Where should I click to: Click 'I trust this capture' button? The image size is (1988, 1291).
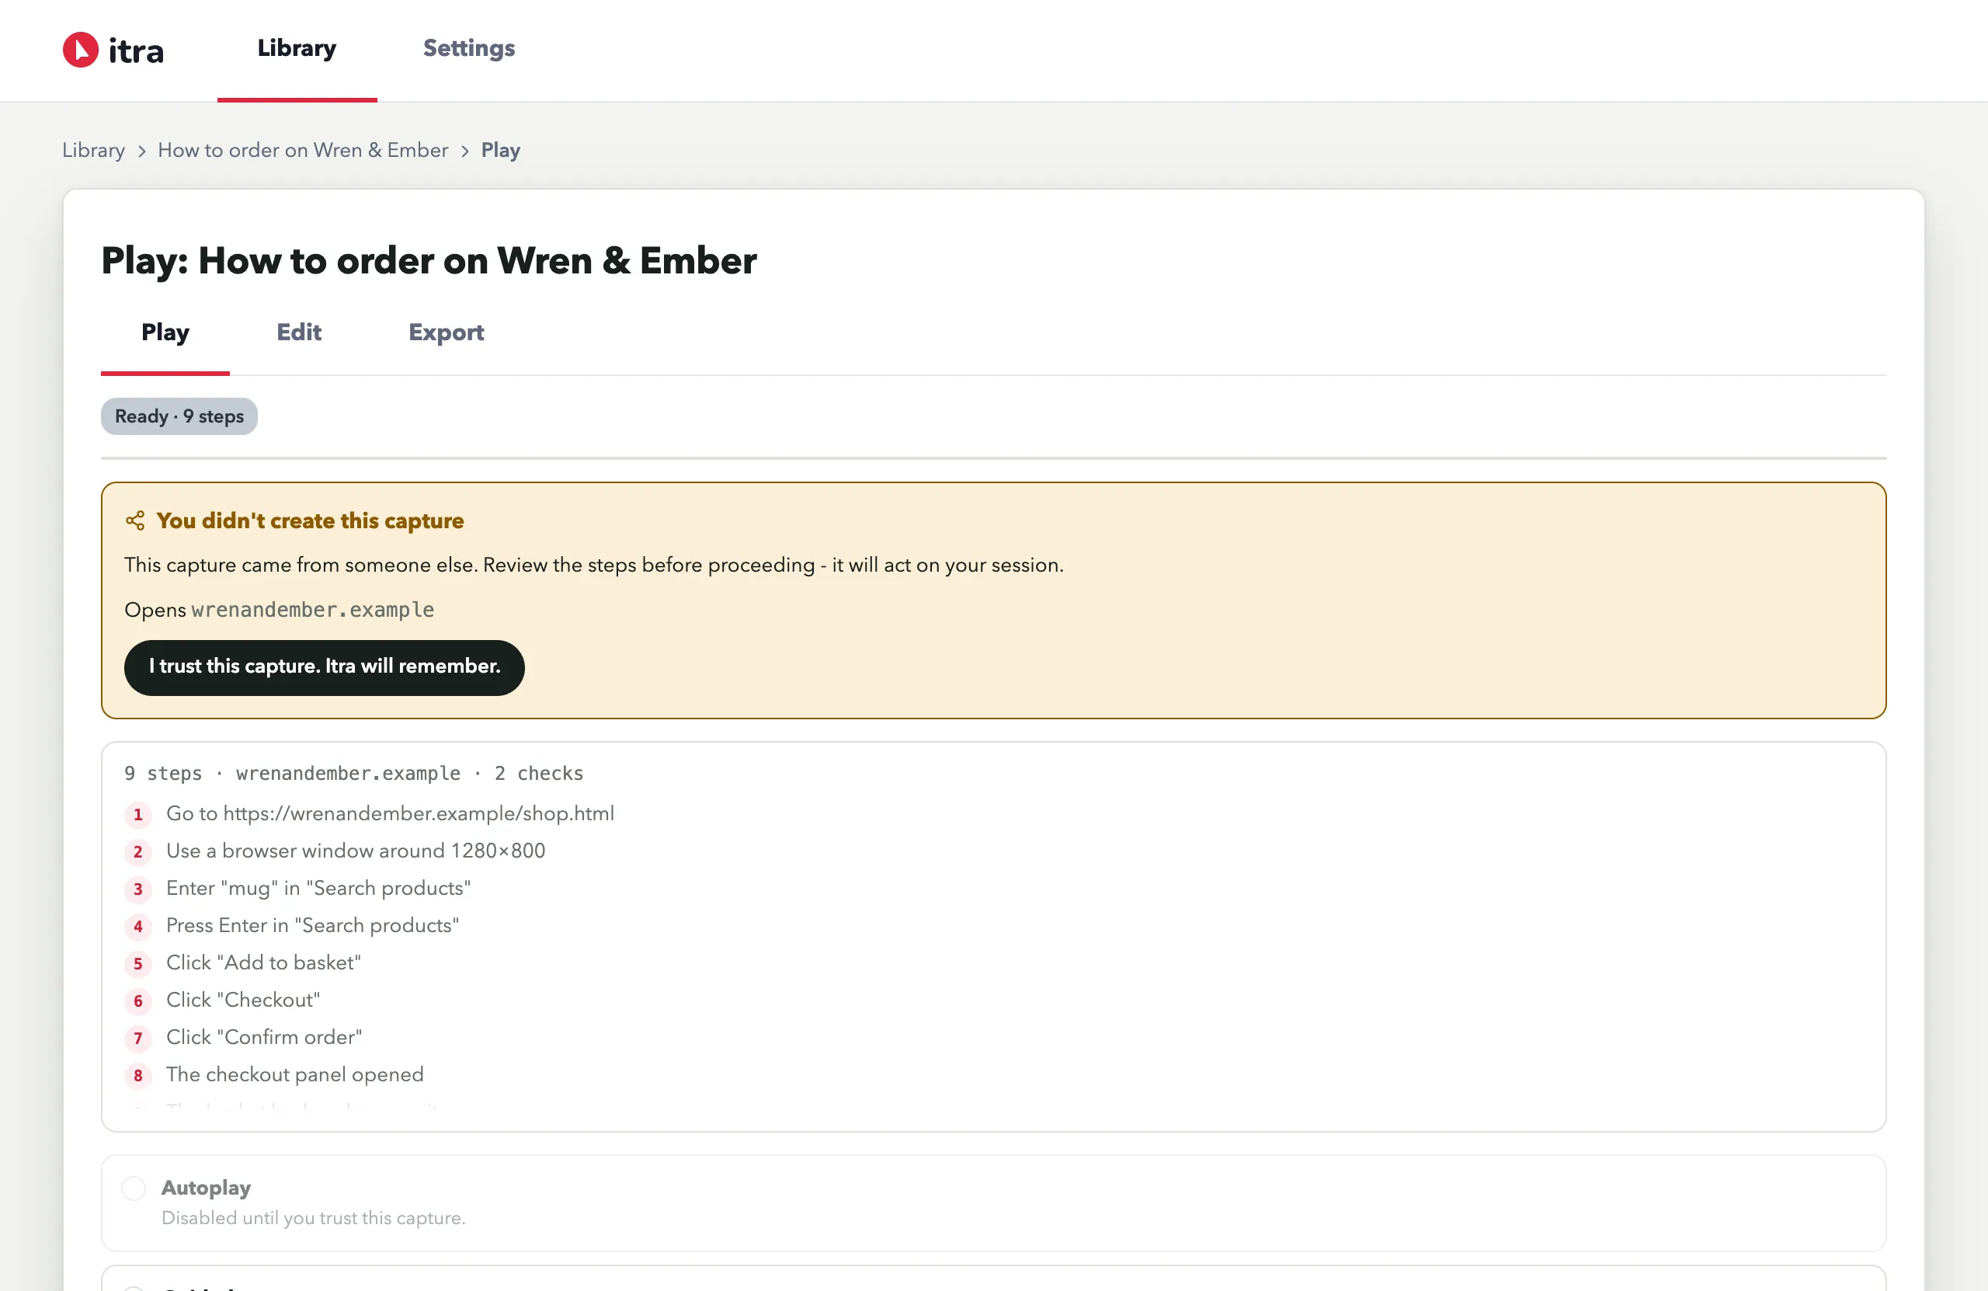point(324,666)
